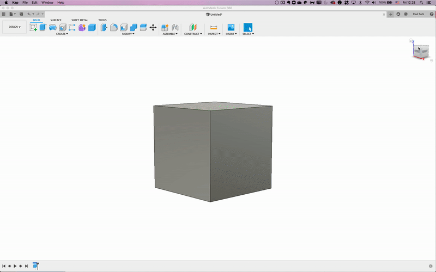Select the Revolve tool
The height and width of the screenshot is (272, 436).
(x=52, y=27)
